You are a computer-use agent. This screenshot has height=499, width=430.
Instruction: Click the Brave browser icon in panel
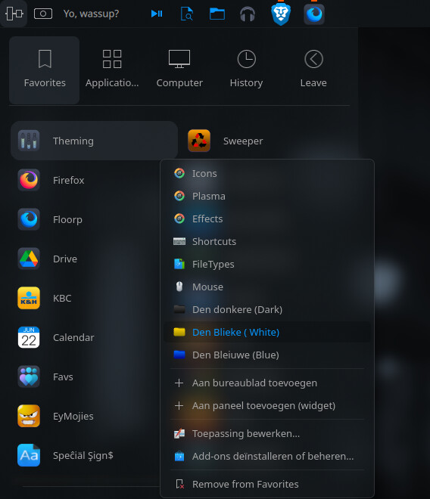pyautogui.click(x=281, y=14)
